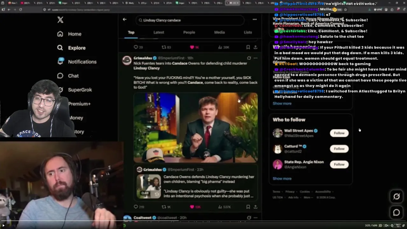Go back using the search page arrow
Viewport: 407px width, 229px height.
[x=125, y=19]
